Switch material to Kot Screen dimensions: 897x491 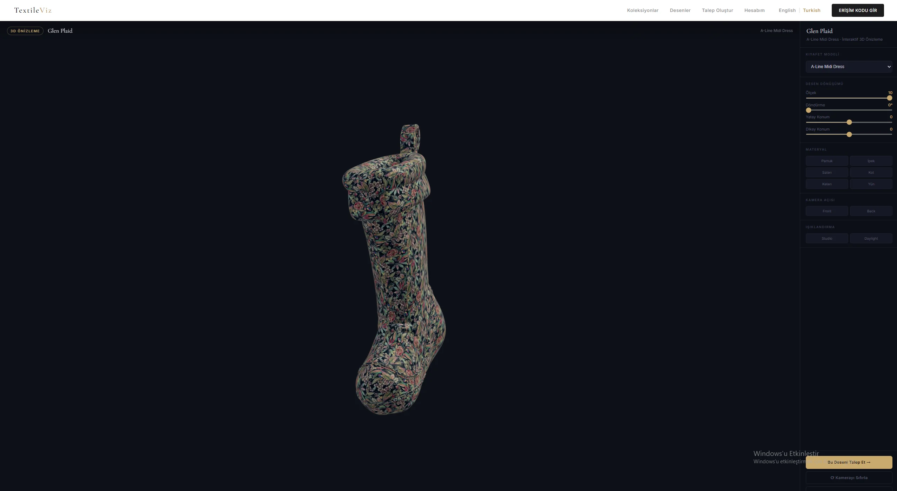click(x=871, y=172)
